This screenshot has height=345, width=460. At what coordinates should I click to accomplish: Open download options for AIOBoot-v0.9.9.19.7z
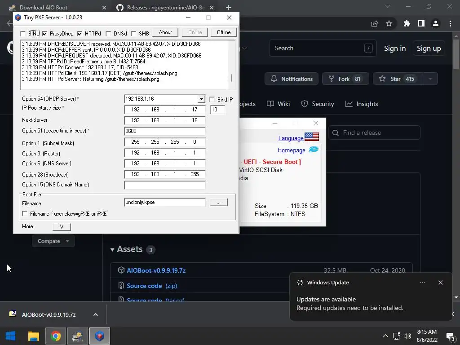click(96, 314)
